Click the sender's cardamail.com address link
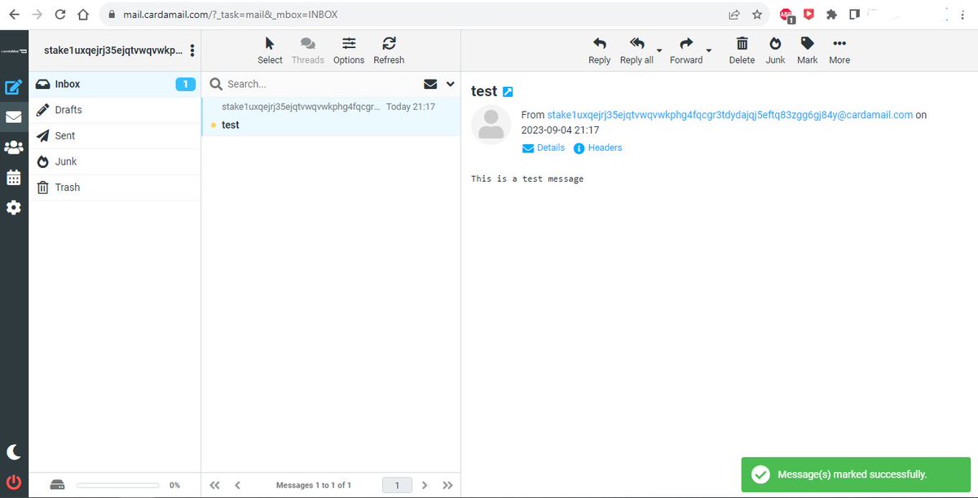The height and width of the screenshot is (498, 978). (729, 115)
